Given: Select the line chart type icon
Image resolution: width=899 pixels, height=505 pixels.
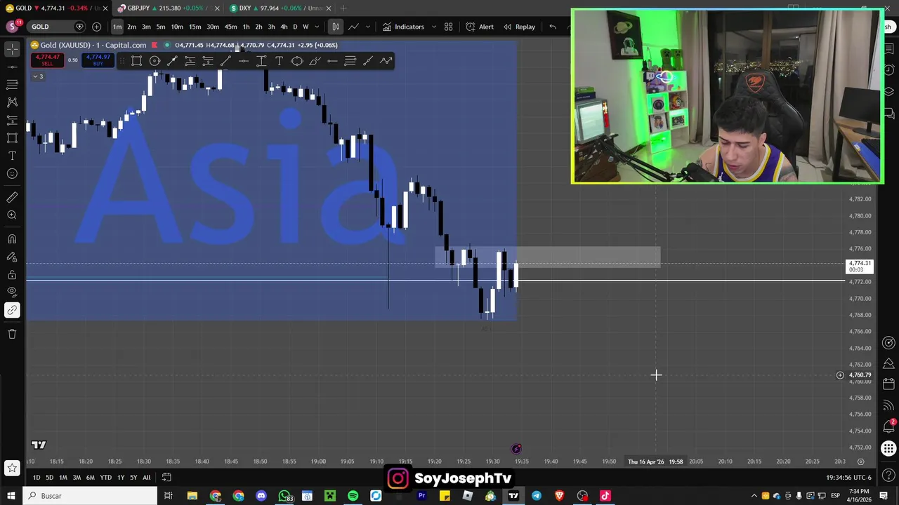Looking at the screenshot, I should coord(353,27).
